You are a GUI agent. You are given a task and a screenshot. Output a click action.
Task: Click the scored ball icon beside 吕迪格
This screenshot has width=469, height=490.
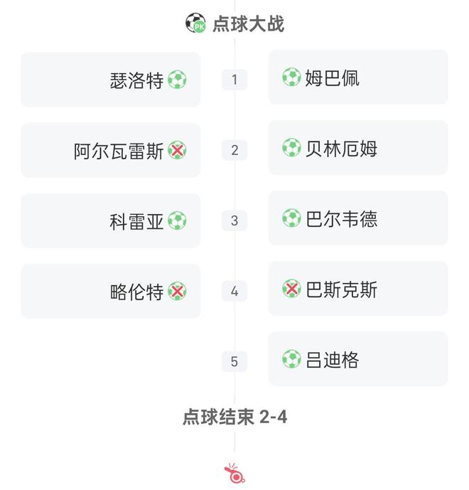click(291, 359)
